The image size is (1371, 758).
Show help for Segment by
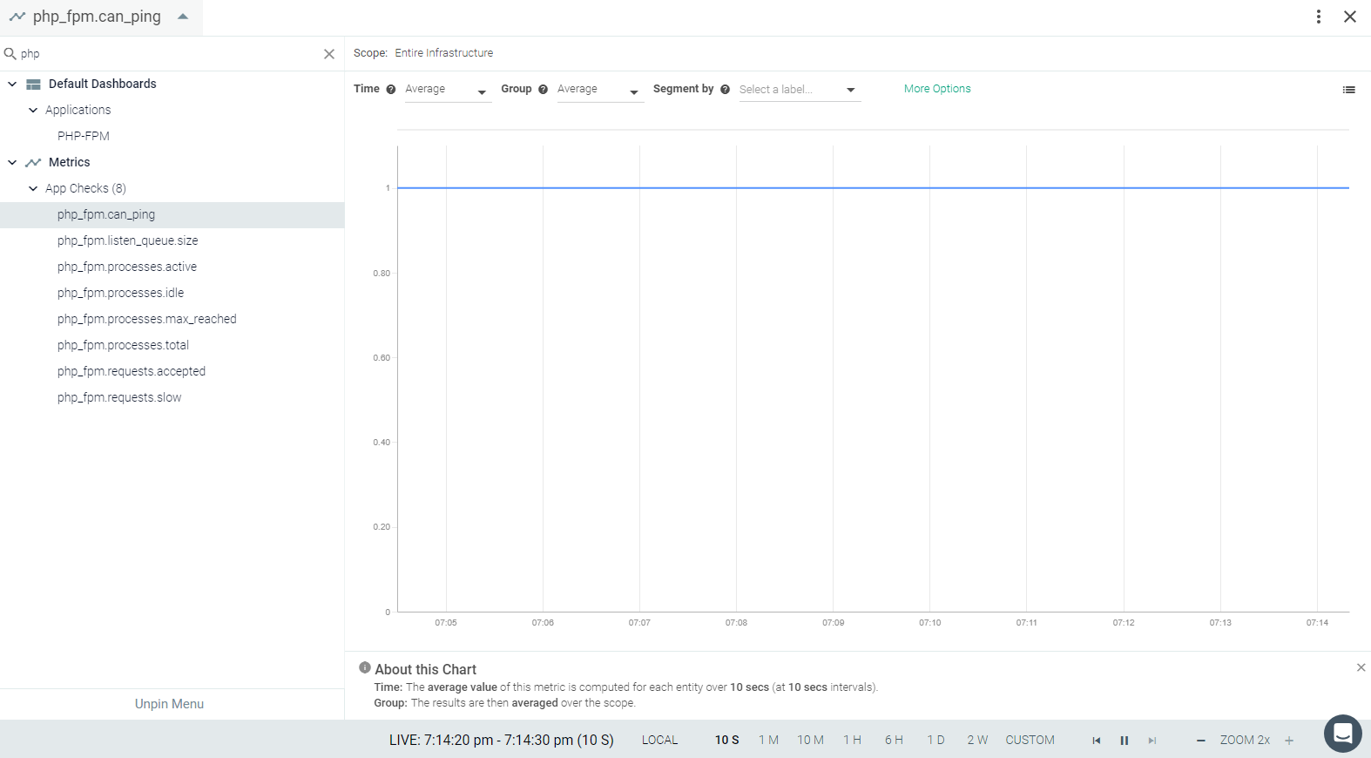pos(726,89)
